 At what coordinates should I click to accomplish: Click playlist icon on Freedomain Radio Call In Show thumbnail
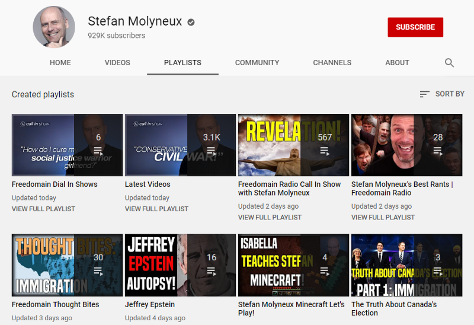tap(325, 151)
